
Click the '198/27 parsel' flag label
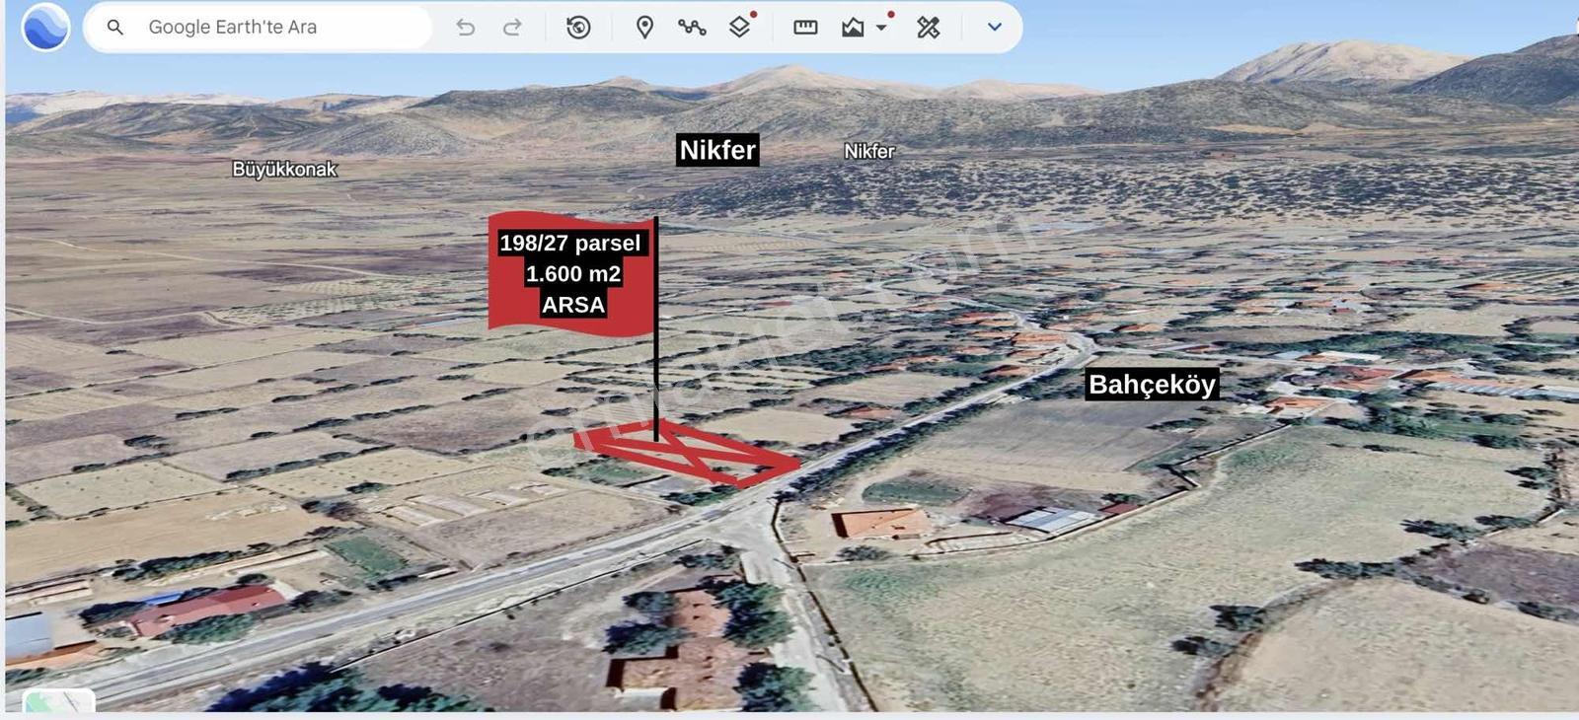[570, 243]
